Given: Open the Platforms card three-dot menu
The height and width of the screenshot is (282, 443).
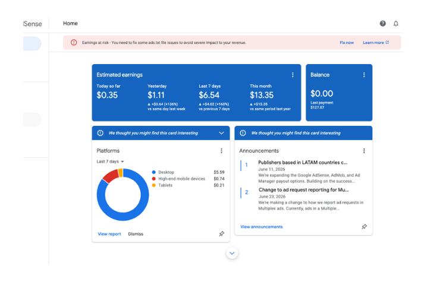Looking at the screenshot, I should (x=221, y=151).
